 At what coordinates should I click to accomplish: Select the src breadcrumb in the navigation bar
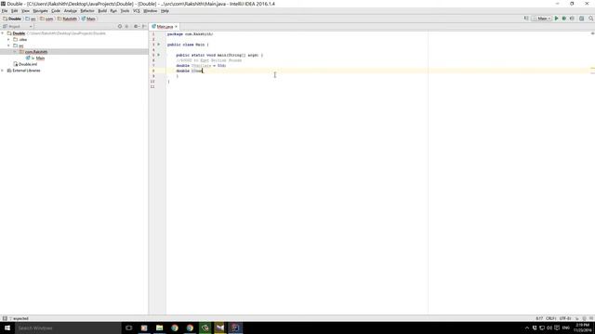[31, 19]
